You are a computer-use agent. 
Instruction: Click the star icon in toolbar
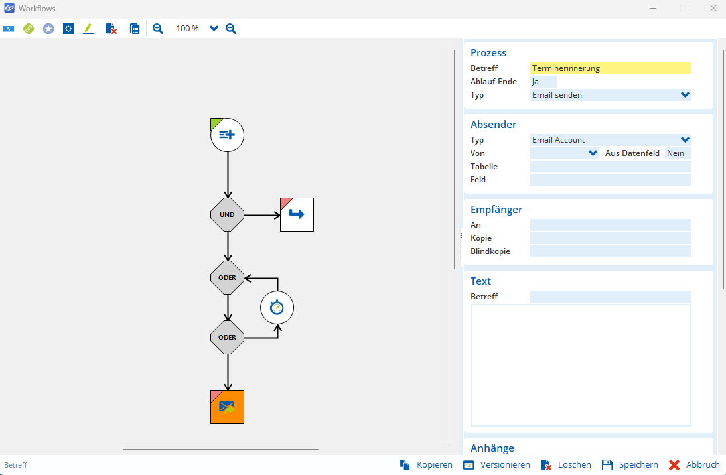pos(48,29)
